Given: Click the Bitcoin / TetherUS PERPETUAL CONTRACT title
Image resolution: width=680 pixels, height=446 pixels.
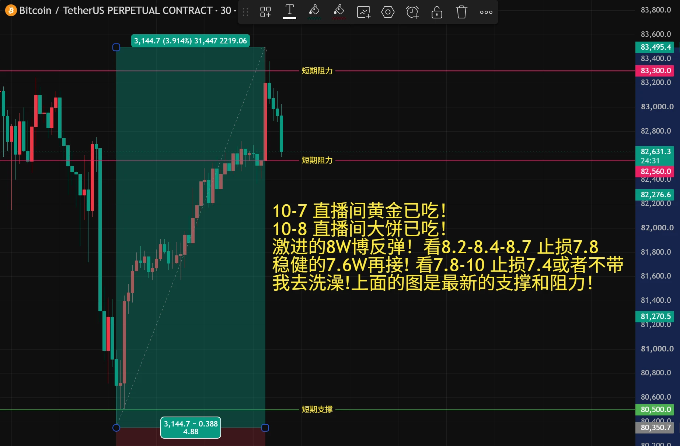Looking at the screenshot, I should pos(116,10).
